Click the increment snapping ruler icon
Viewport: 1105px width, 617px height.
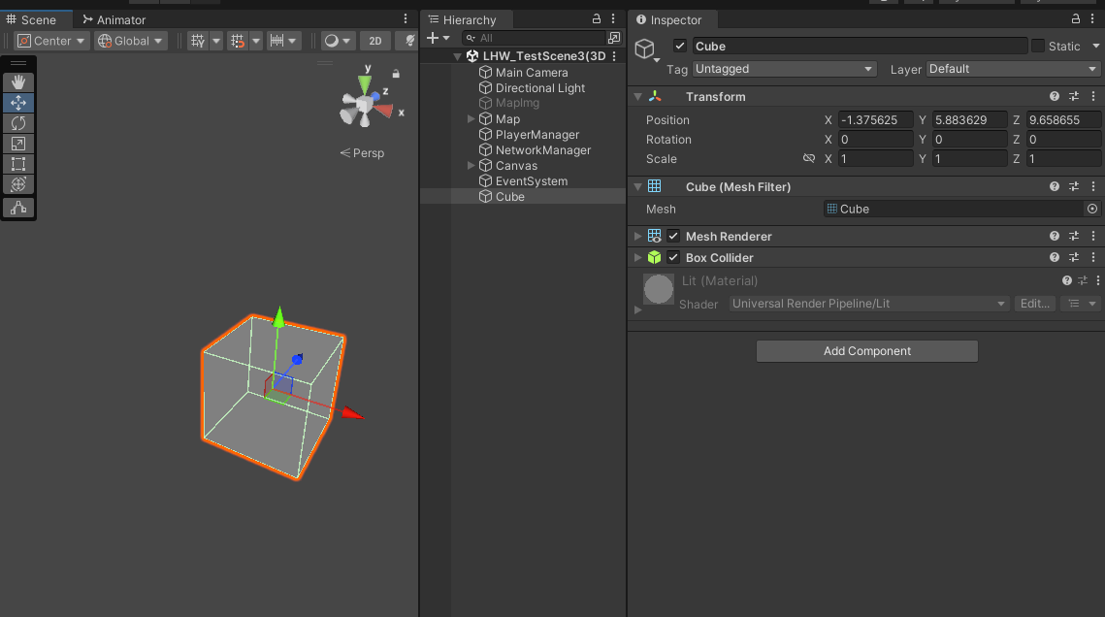276,41
